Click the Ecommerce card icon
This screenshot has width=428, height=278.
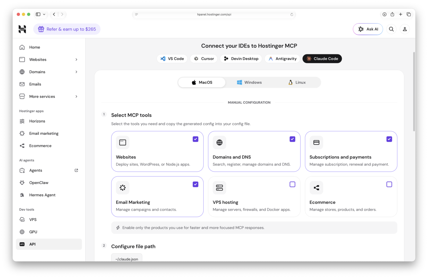(x=316, y=188)
